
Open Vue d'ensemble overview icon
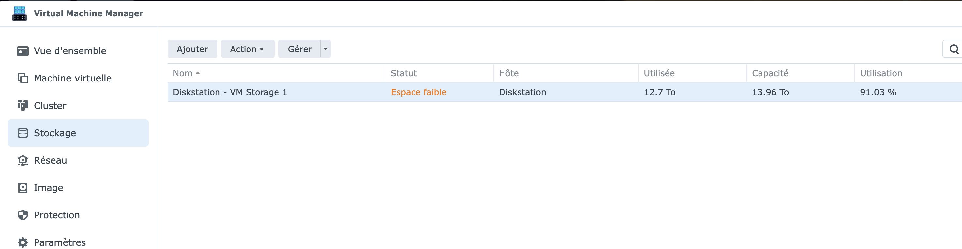pos(23,51)
